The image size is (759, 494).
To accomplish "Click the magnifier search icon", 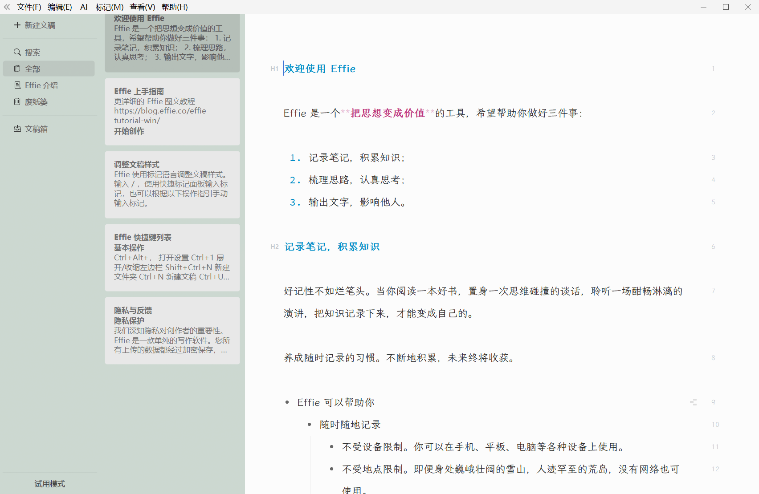I will [17, 52].
